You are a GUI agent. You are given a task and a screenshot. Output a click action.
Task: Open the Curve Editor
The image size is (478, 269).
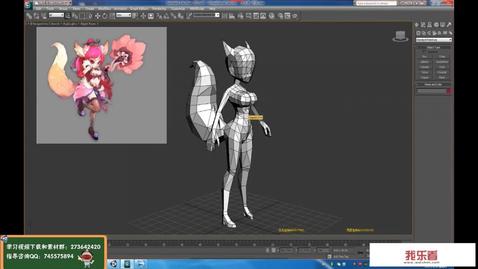[256, 16]
